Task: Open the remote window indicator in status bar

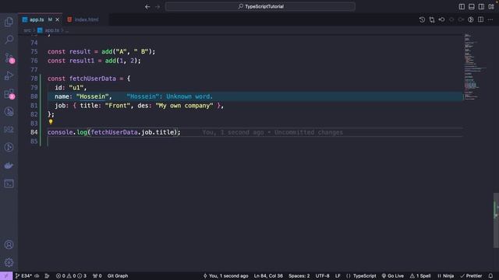Action: click(x=6, y=276)
